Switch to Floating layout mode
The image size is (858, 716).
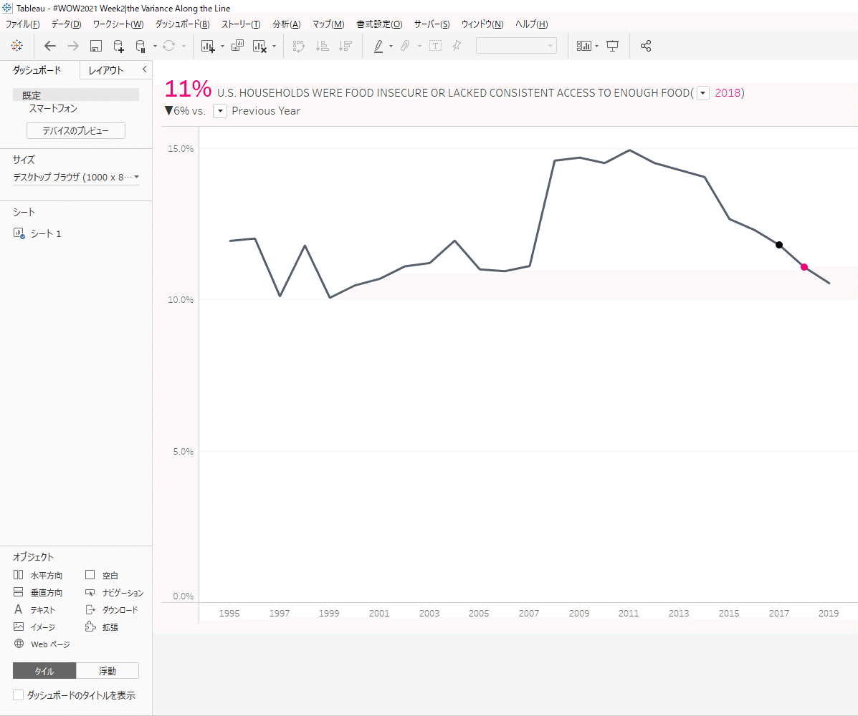coord(108,671)
